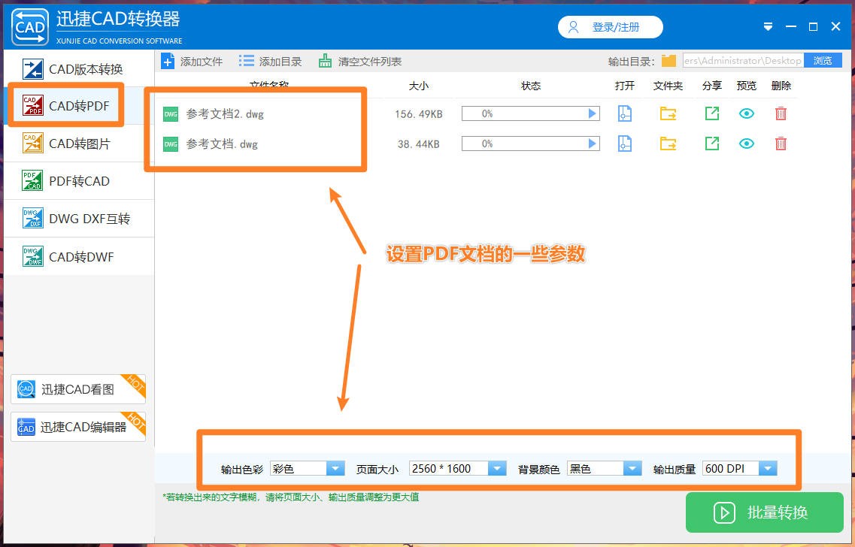Expand the 页面大小 size dropdown
The image size is (855, 547).
496,468
